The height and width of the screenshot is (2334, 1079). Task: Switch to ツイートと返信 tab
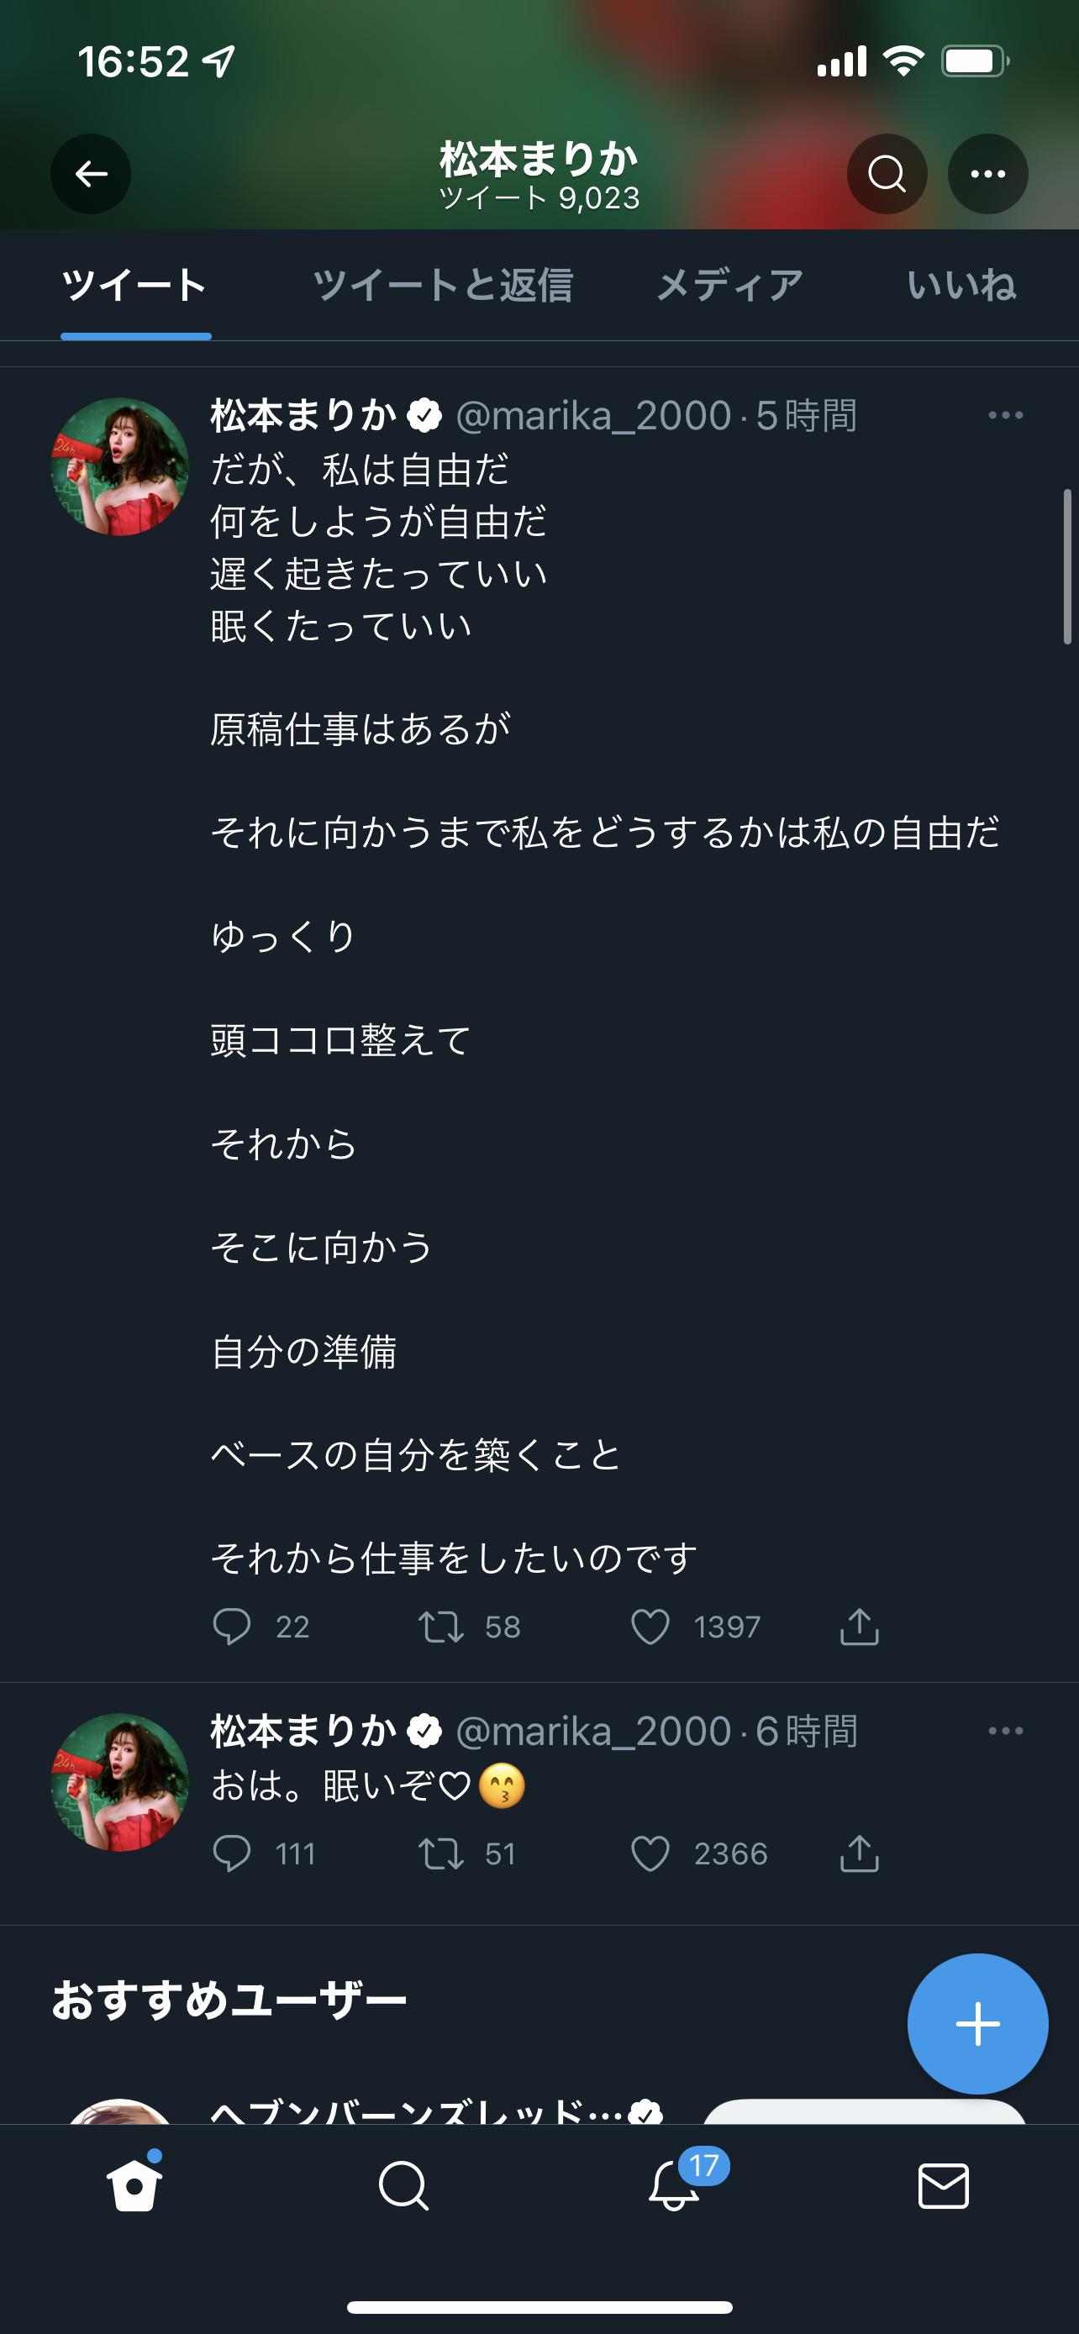442,286
